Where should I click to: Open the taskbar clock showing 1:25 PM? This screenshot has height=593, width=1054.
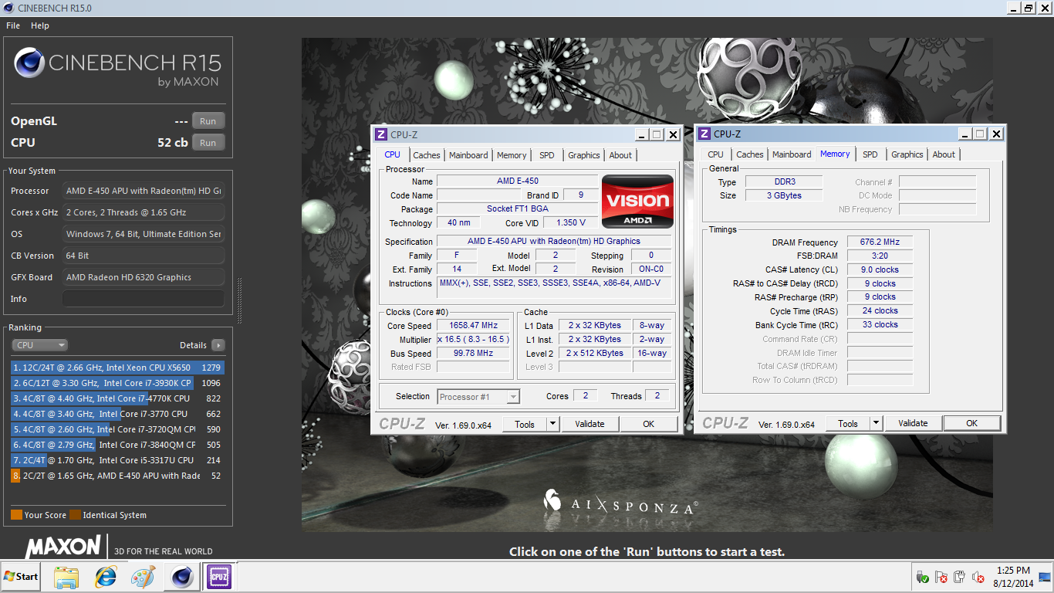[x=1013, y=577]
